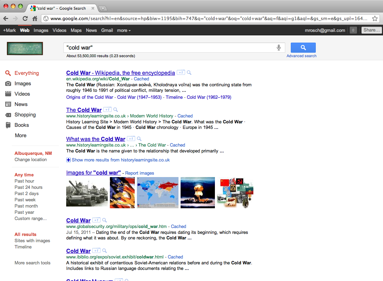Open Advanced search link

pyautogui.click(x=302, y=56)
